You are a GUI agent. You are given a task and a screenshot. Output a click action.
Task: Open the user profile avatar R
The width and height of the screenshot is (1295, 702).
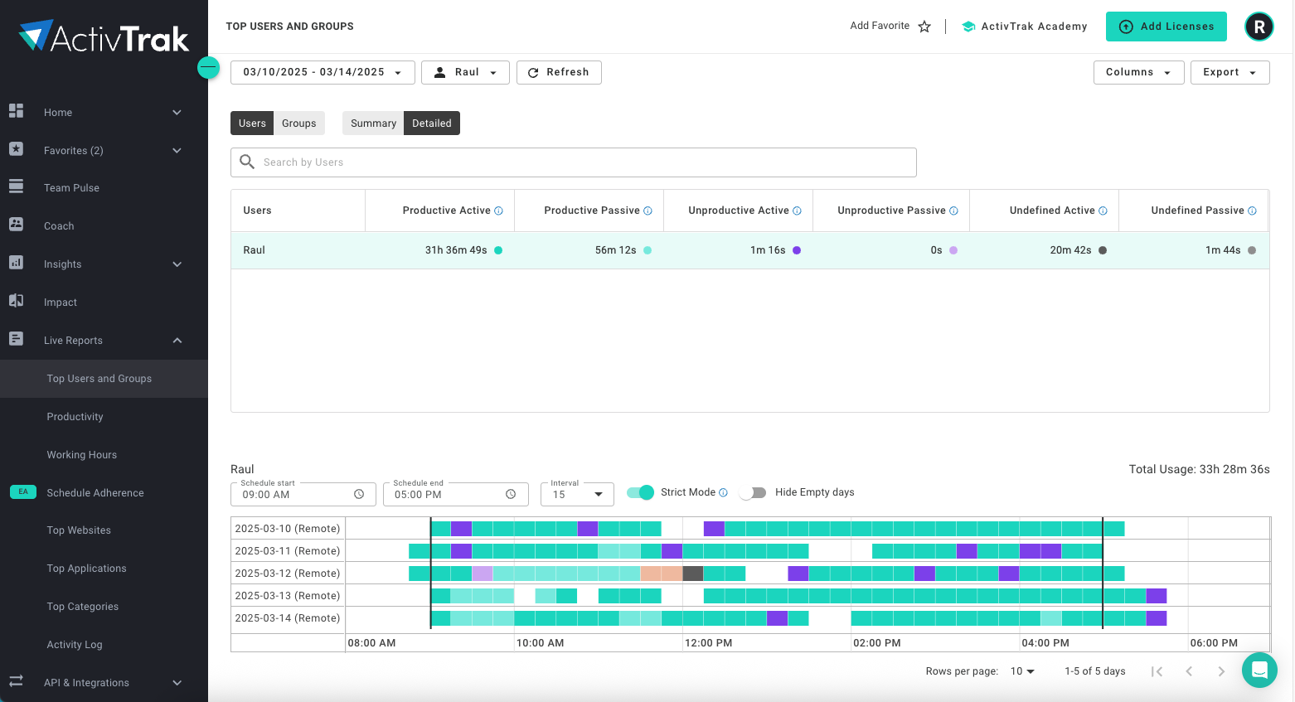(x=1259, y=27)
